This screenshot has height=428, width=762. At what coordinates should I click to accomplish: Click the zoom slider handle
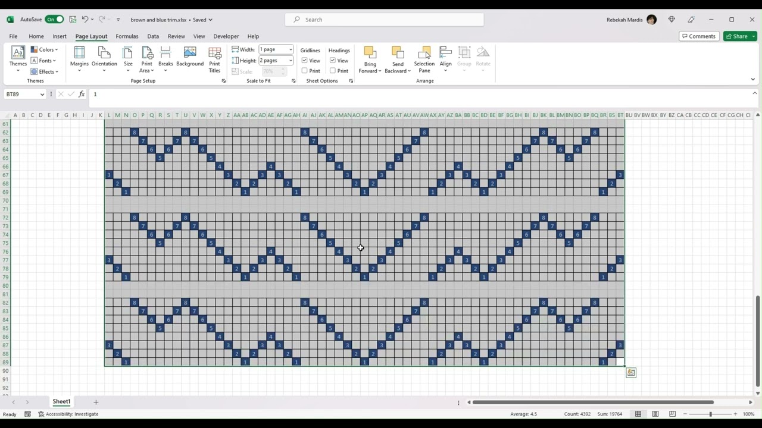(x=710, y=414)
